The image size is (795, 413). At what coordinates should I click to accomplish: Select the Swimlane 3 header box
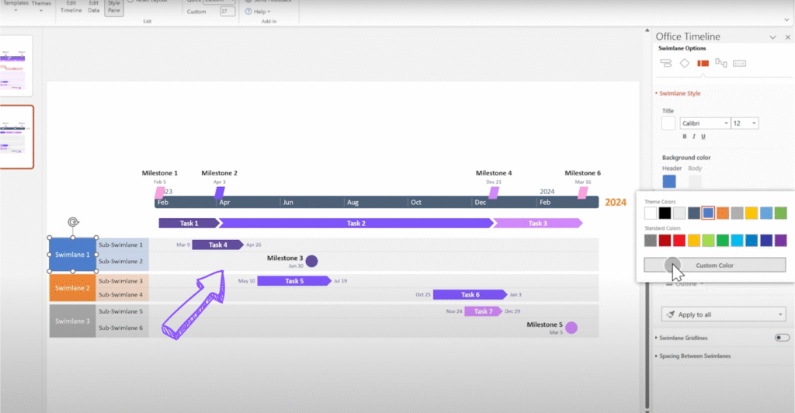[72, 321]
